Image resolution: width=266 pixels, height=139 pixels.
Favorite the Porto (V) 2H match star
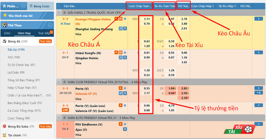(125, 88)
